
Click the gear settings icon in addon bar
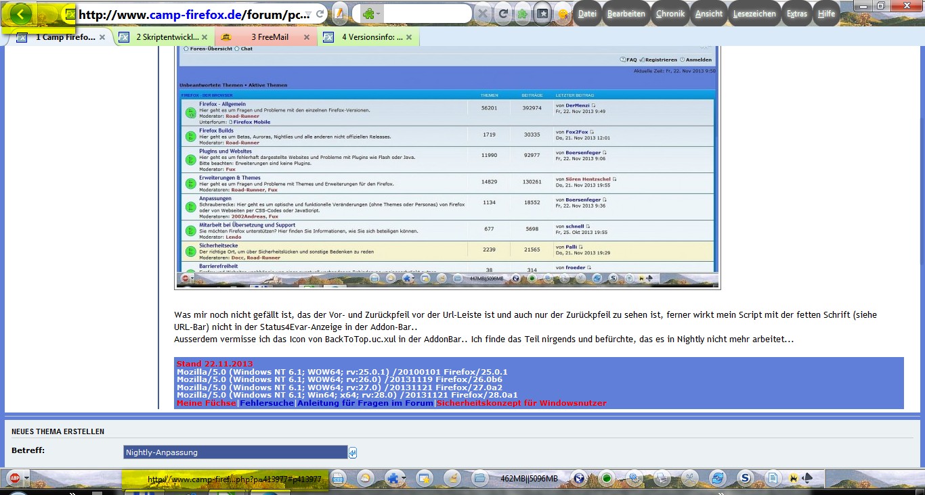click(x=634, y=478)
